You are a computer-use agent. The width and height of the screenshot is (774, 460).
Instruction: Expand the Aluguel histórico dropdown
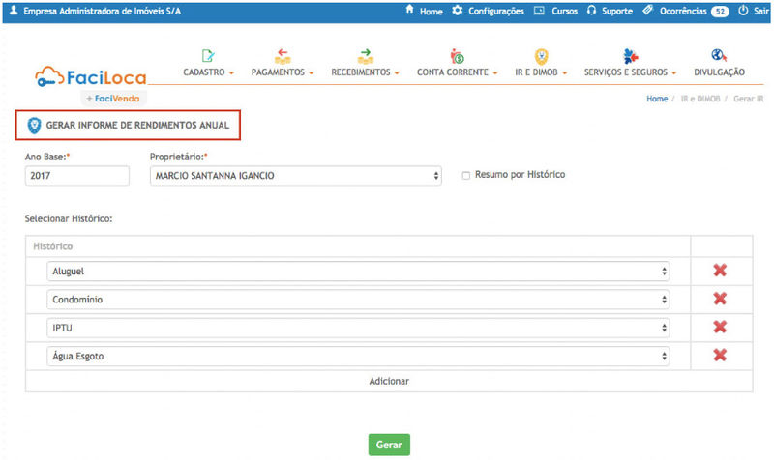pyautogui.click(x=358, y=272)
